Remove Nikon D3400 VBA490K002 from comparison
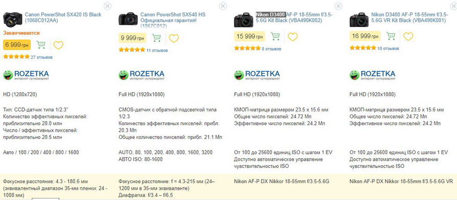This screenshot has width=457, height=200. click(339, 6)
